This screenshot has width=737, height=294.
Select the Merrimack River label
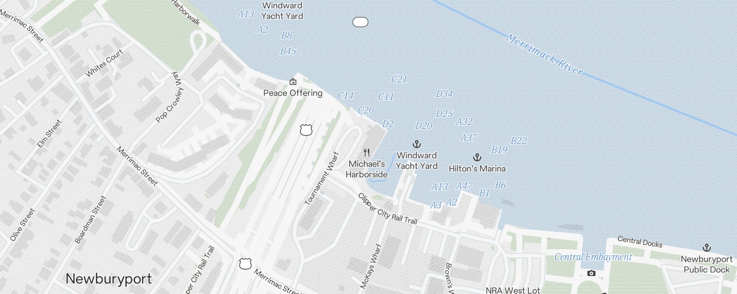pyautogui.click(x=544, y=55)
